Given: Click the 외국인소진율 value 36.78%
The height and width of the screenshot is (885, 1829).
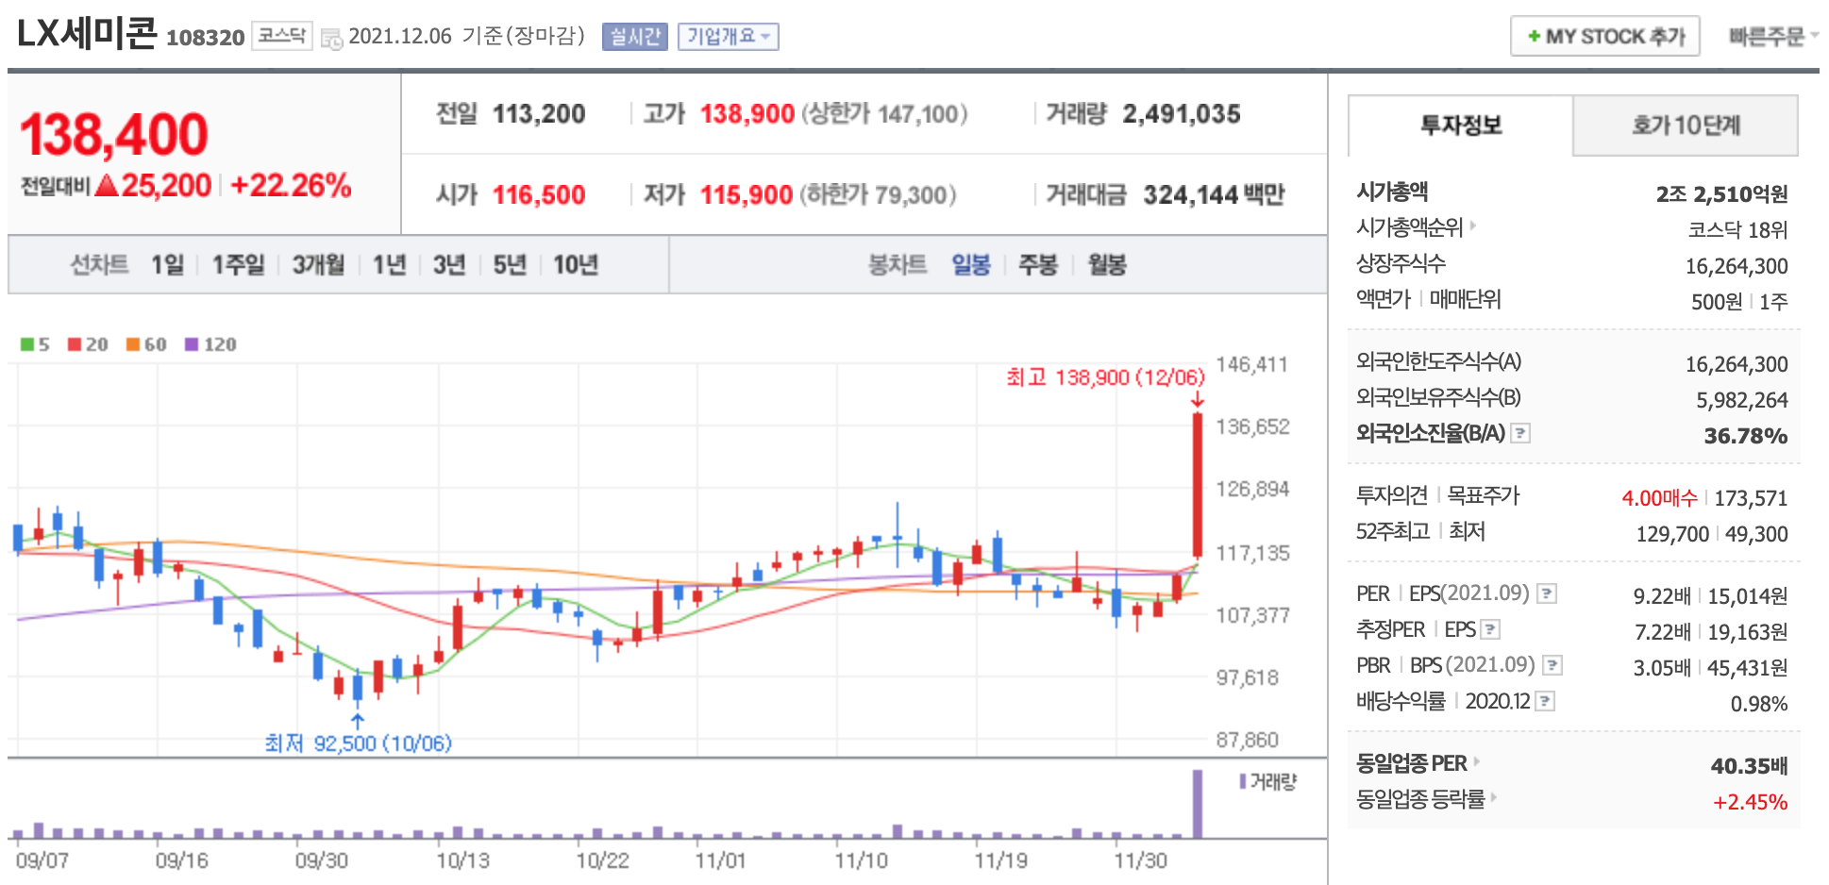Looking at the screenshot, I should (1746, 435).
